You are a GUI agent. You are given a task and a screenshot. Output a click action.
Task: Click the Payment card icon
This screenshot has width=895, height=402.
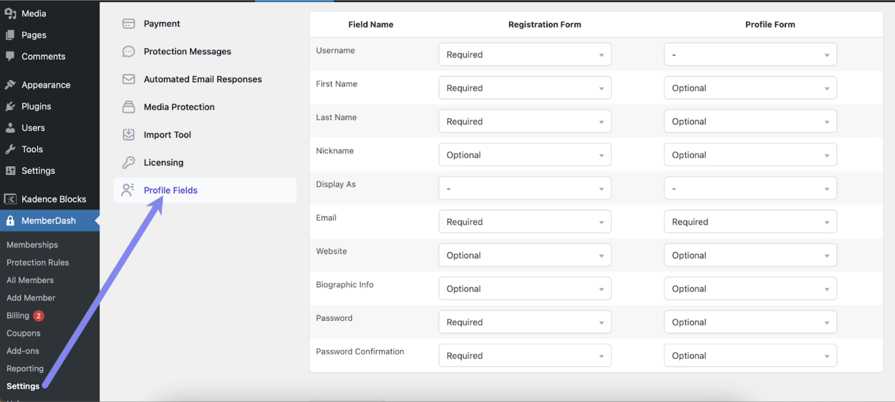128,24
